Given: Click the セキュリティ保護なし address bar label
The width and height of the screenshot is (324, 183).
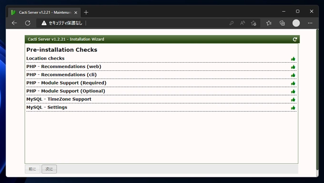Looking at the screenshot, I should pos(65,23).
